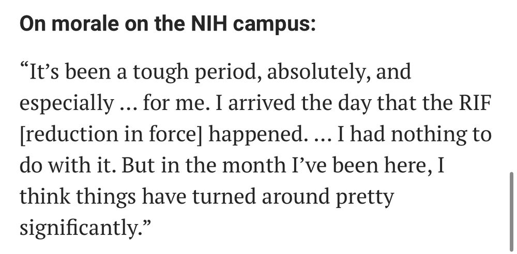Click the word "especially" in the quote
The height and width of the screenshot is (254, 517).
coord(65,103)
